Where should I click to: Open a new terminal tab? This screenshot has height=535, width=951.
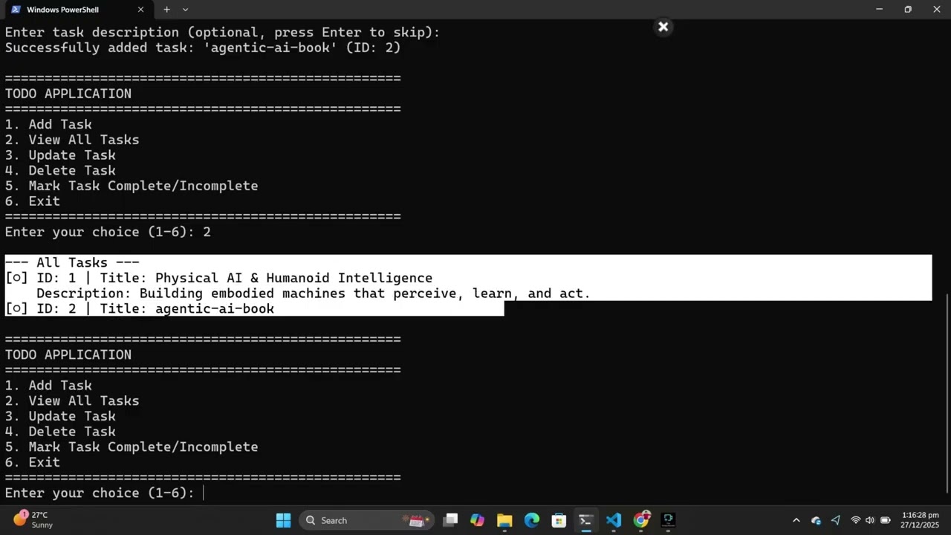pos(166,10)
